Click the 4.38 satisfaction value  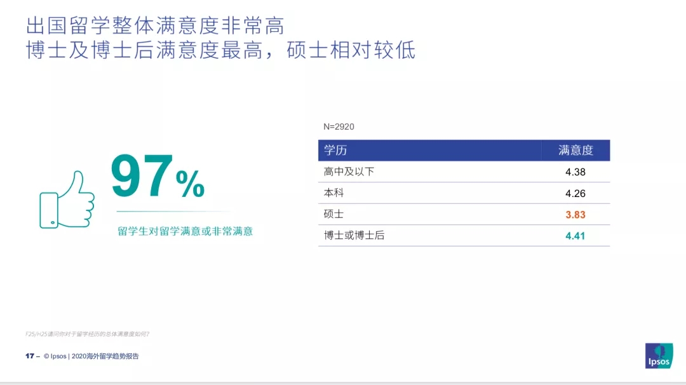pyautogui.click(x=575, y=172)
